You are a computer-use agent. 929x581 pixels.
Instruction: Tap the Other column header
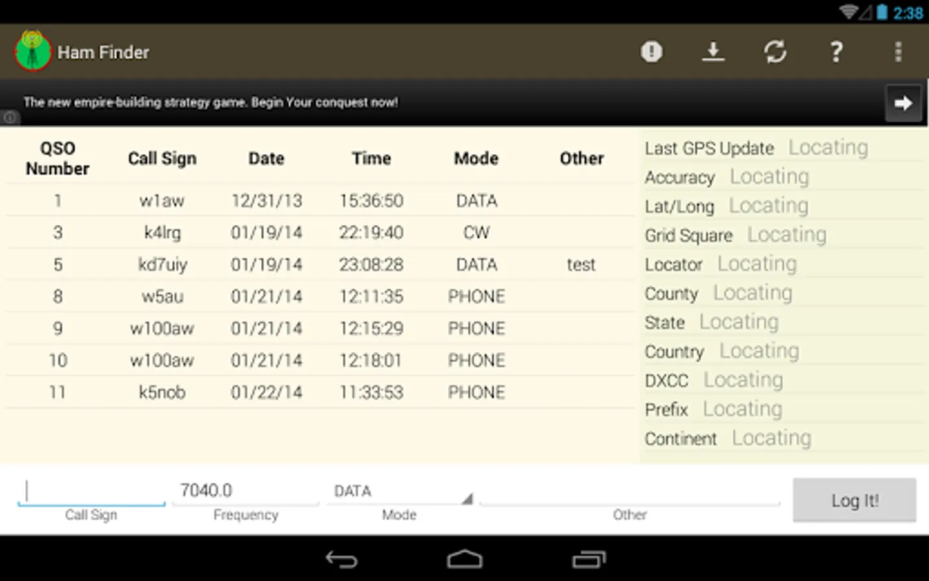581,158
